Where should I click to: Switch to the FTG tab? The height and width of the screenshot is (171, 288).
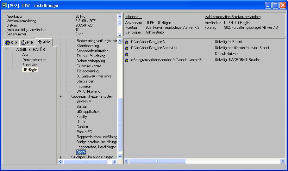click(27, 43)
